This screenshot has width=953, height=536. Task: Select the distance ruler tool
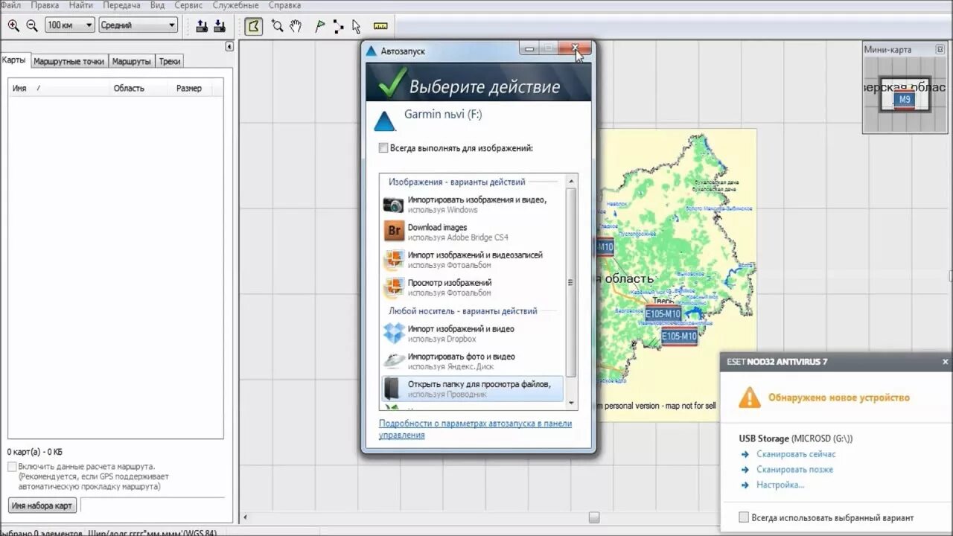(380, 26)
